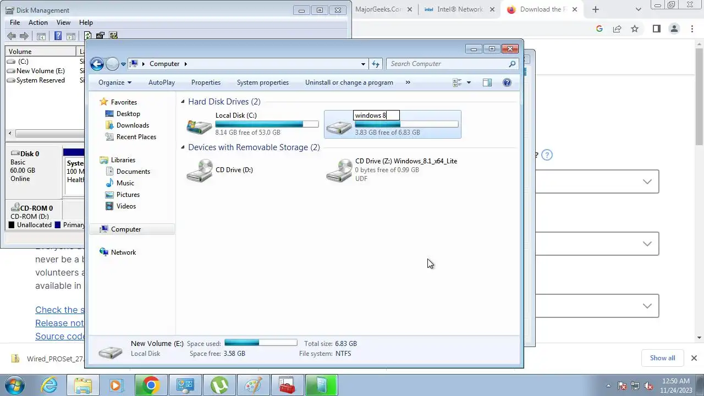
Task: Switch to Google Chrome on taskbar
Action: coord(150,385)
